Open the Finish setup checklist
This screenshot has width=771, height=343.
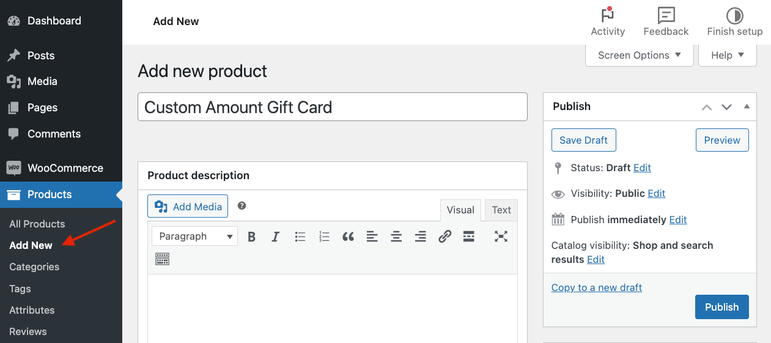(735, 22)
